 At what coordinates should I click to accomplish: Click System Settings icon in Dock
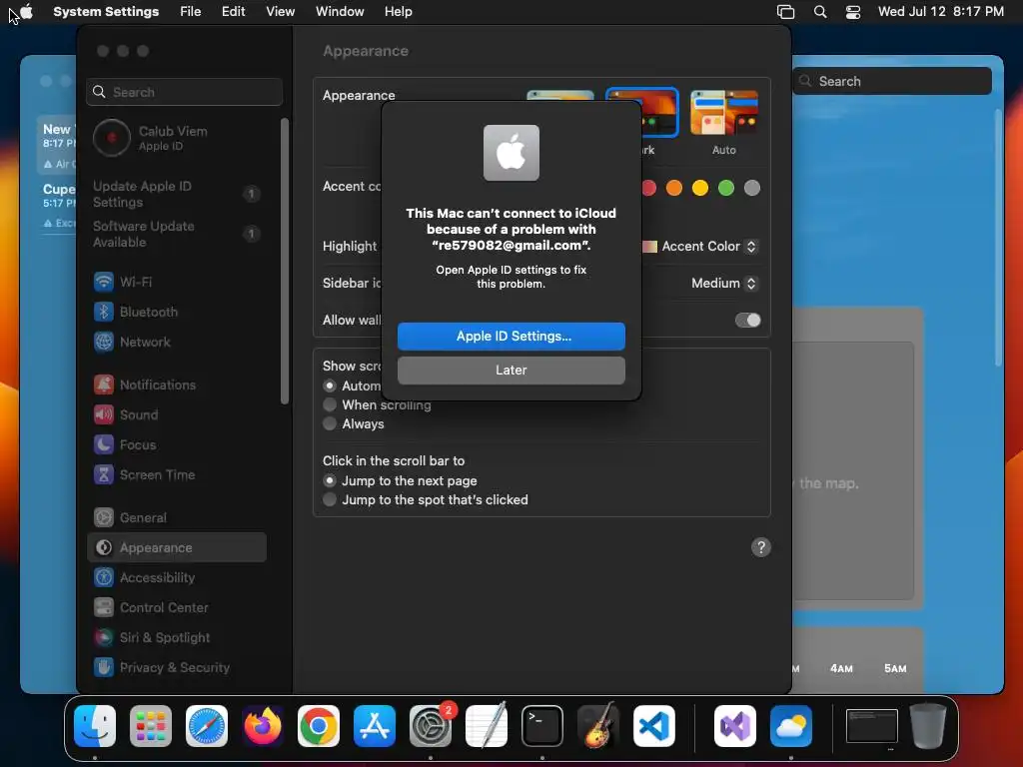(431, 725)
